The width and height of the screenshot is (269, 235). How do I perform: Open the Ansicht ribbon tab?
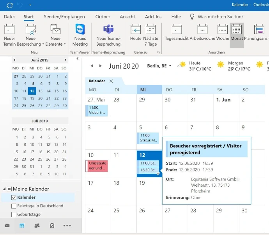127,17
